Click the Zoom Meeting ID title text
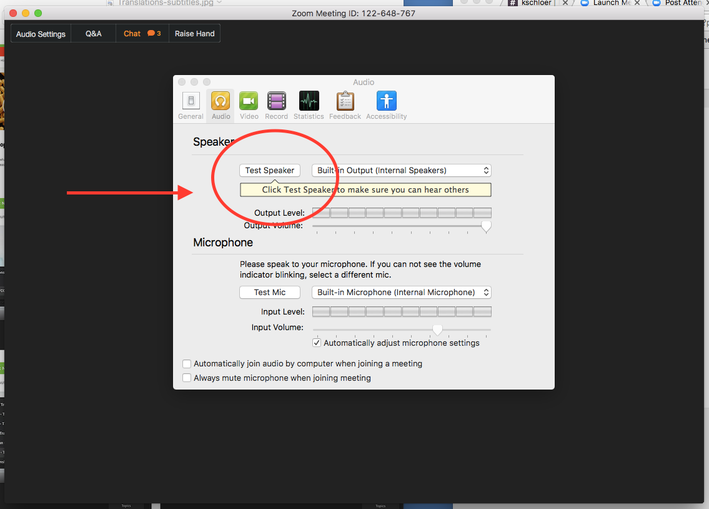 354,14
